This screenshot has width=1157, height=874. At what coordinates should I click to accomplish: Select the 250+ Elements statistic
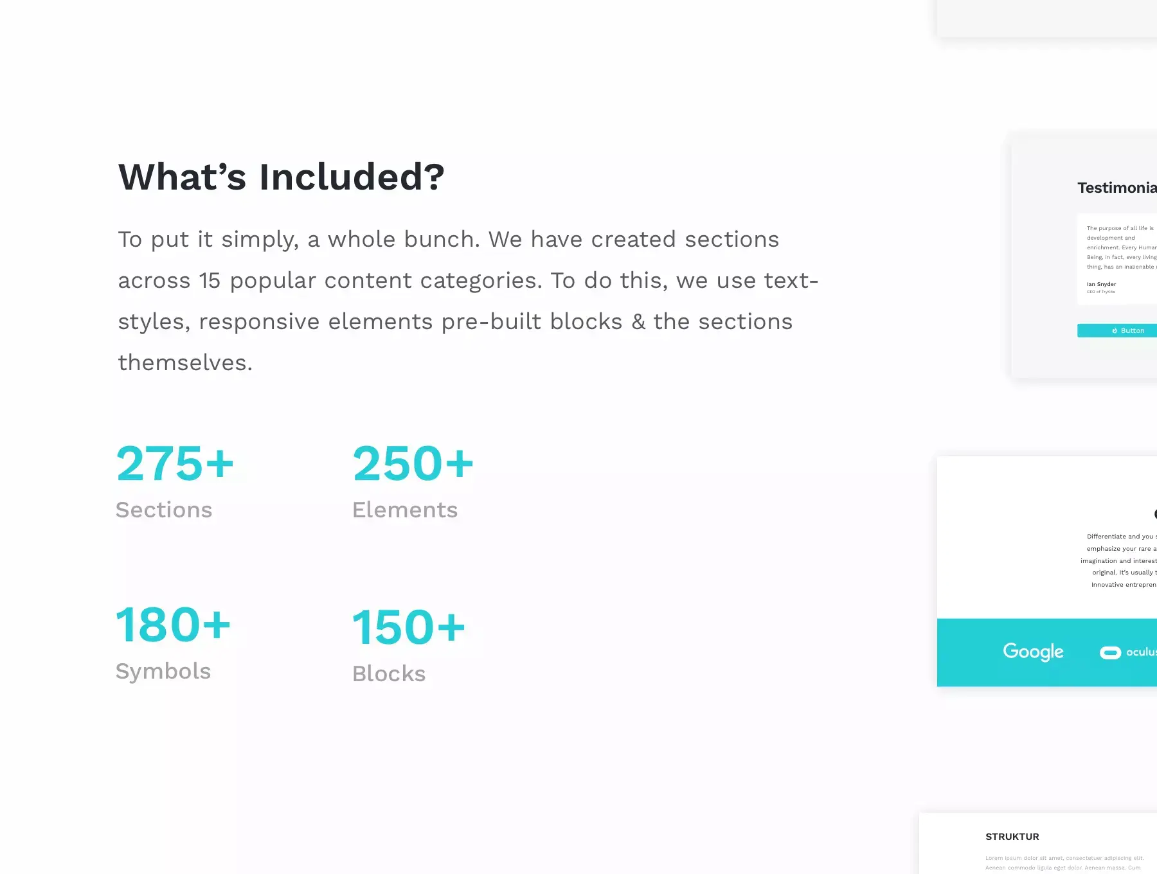pos(413,481)
